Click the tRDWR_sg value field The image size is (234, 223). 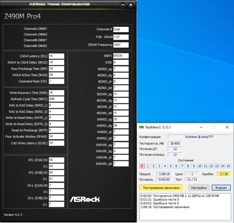coord(121,94)
